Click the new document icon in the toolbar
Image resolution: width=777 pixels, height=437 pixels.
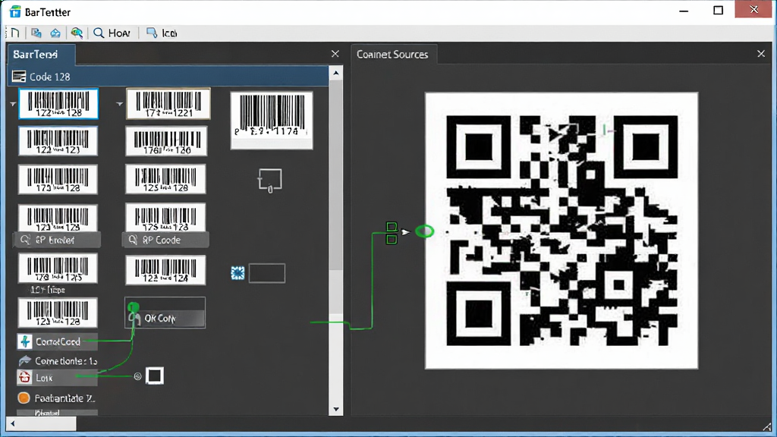point(15,33)
